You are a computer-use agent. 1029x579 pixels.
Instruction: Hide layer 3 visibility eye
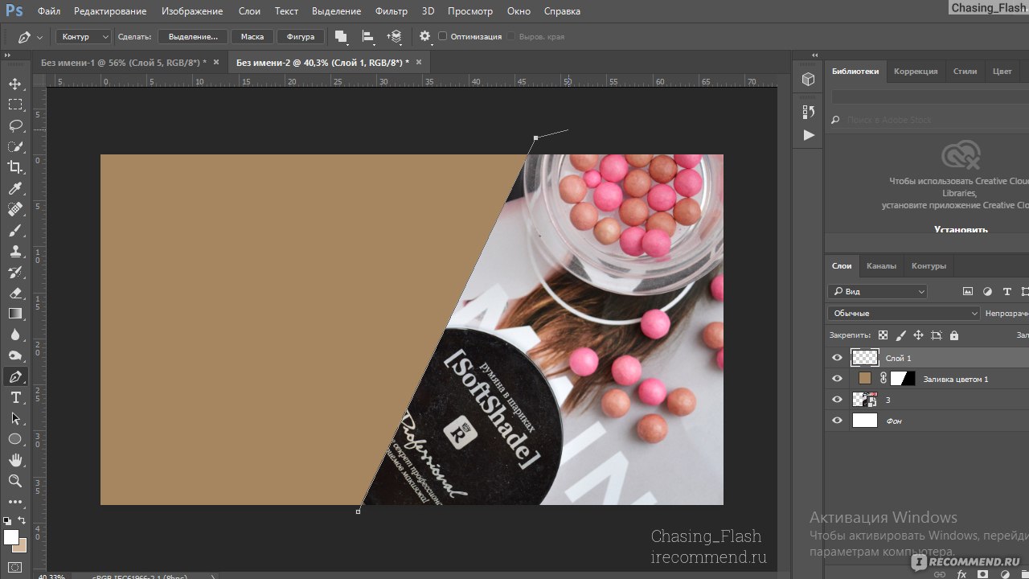tap(837, 400)
